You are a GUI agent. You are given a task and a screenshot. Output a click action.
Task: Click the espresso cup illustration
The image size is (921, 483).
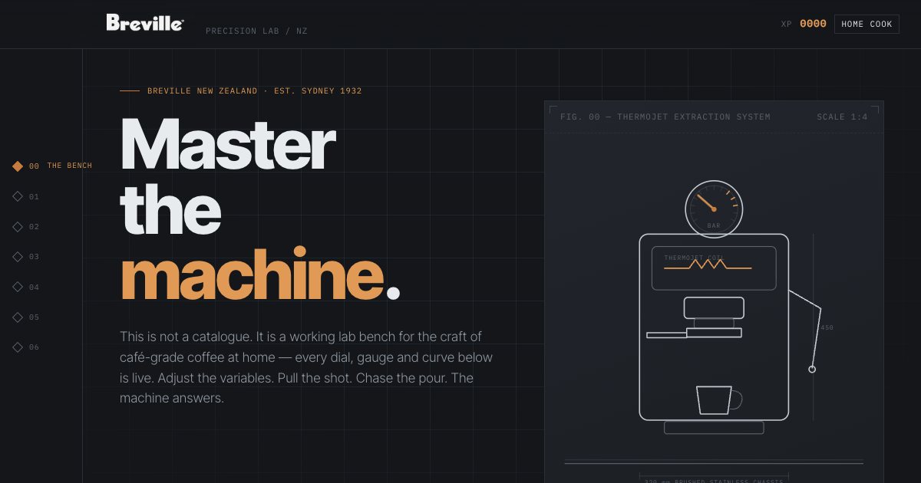tap(718, 399)
